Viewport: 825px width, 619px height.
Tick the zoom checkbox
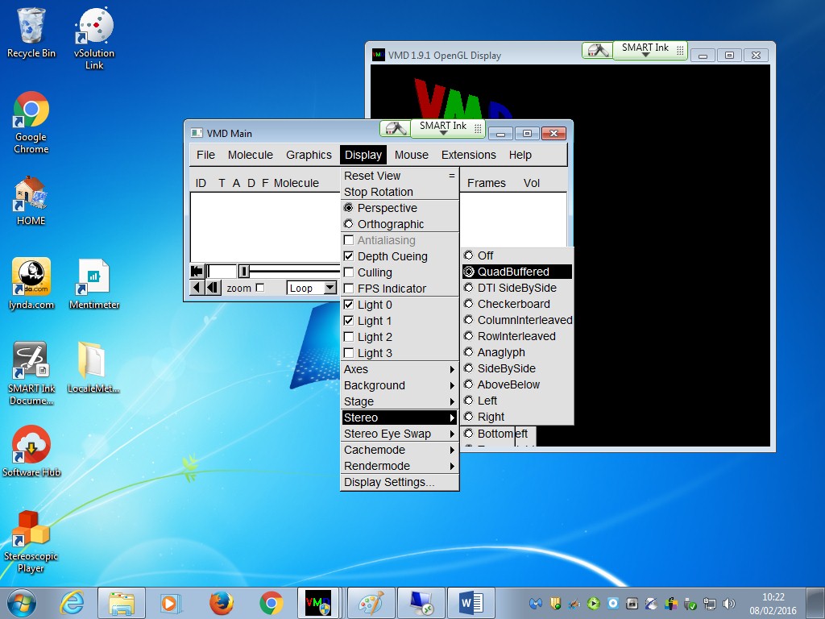(x=259, y=288)
